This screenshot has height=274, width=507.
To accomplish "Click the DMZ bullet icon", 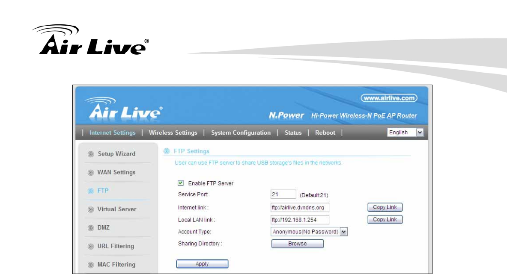I will (x=91, y=228).
